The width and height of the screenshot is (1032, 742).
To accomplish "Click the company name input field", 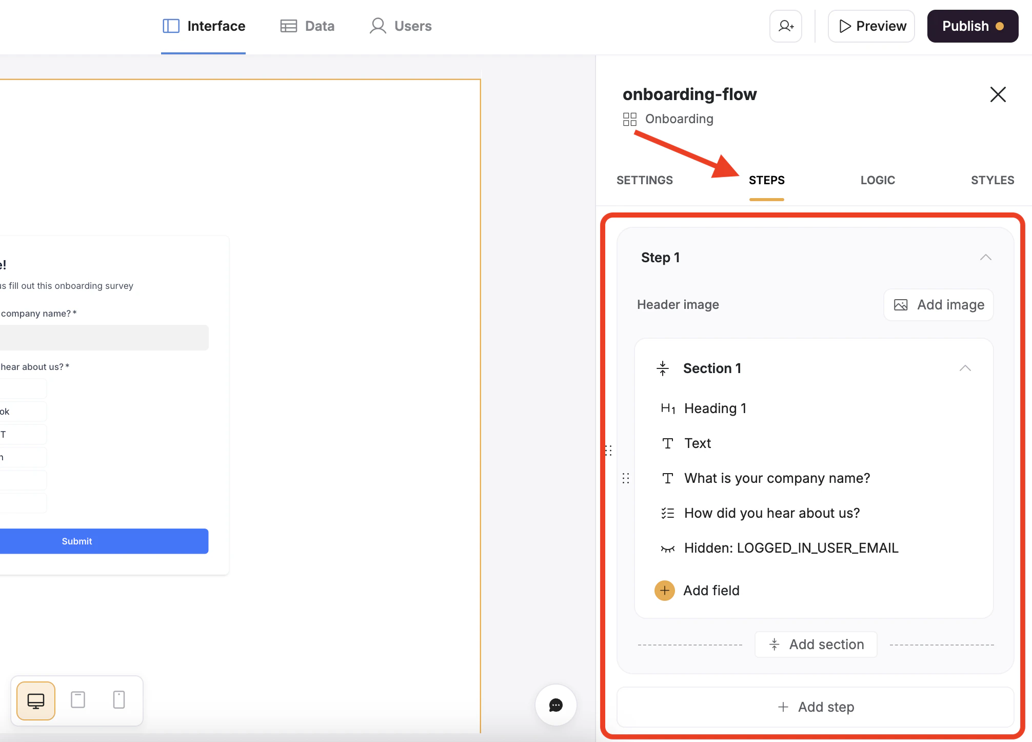I will tap(104, 338).
